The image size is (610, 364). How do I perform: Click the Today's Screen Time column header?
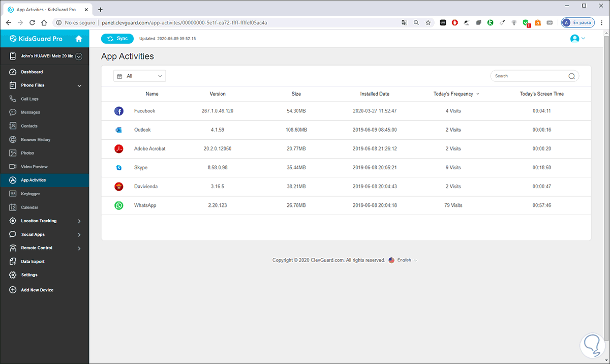[542, 94]
